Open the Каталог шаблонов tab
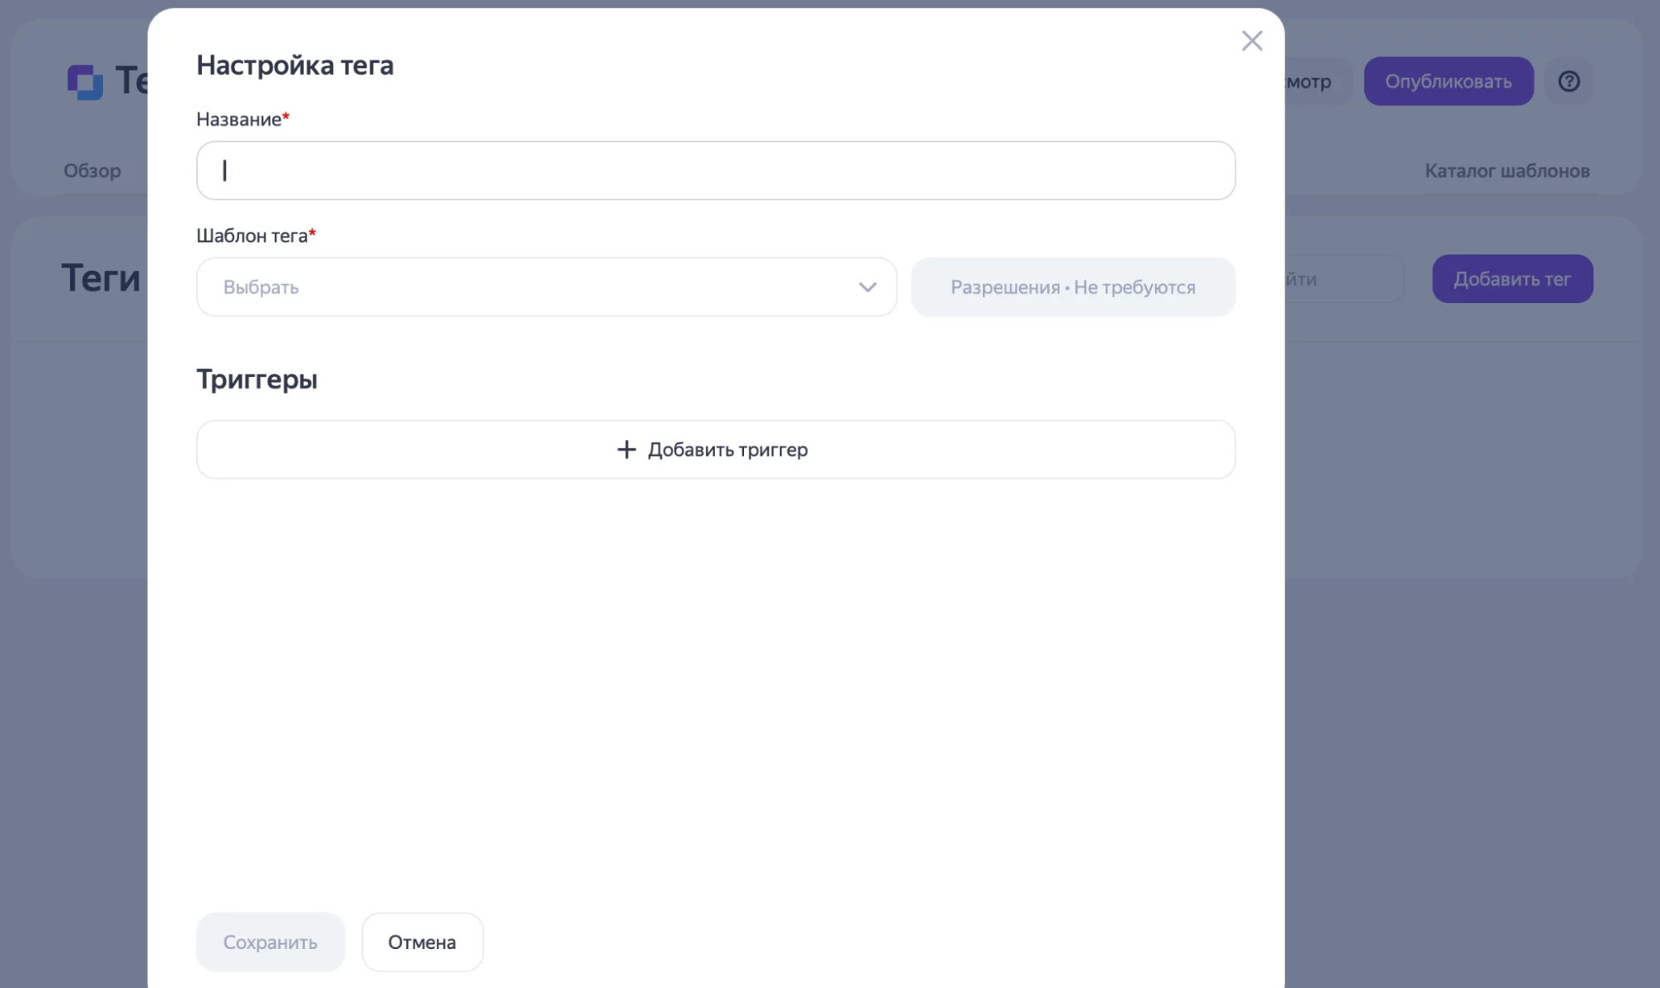The image size is (1660, 988). (x=1506, y=170)
